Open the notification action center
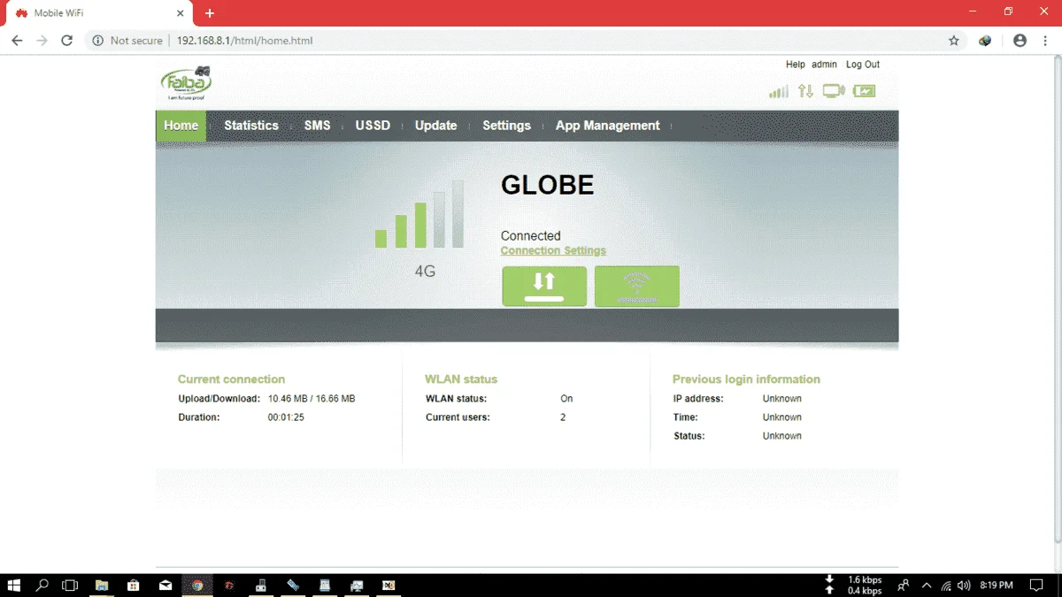1062x597 pixels. (1036, 585)
